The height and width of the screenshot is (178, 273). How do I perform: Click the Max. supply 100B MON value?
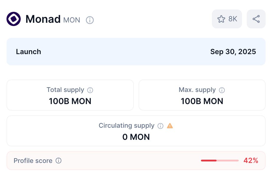click(x=202, y=101)
